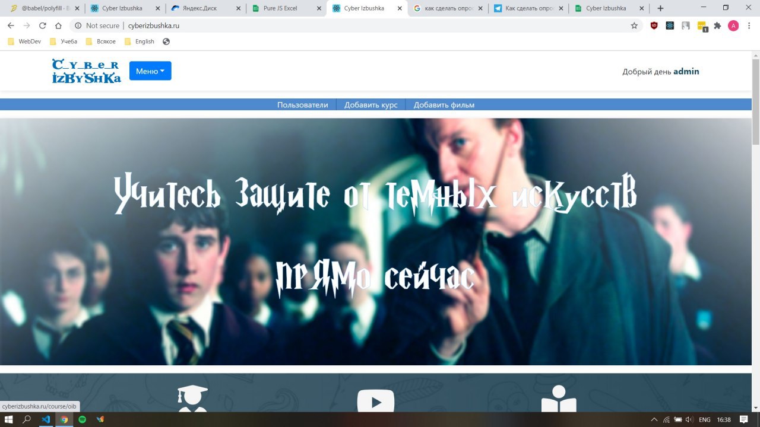Open the yellow extension with badge 1
The height and width of the screenshot is (427, 760).
(702, 26)
